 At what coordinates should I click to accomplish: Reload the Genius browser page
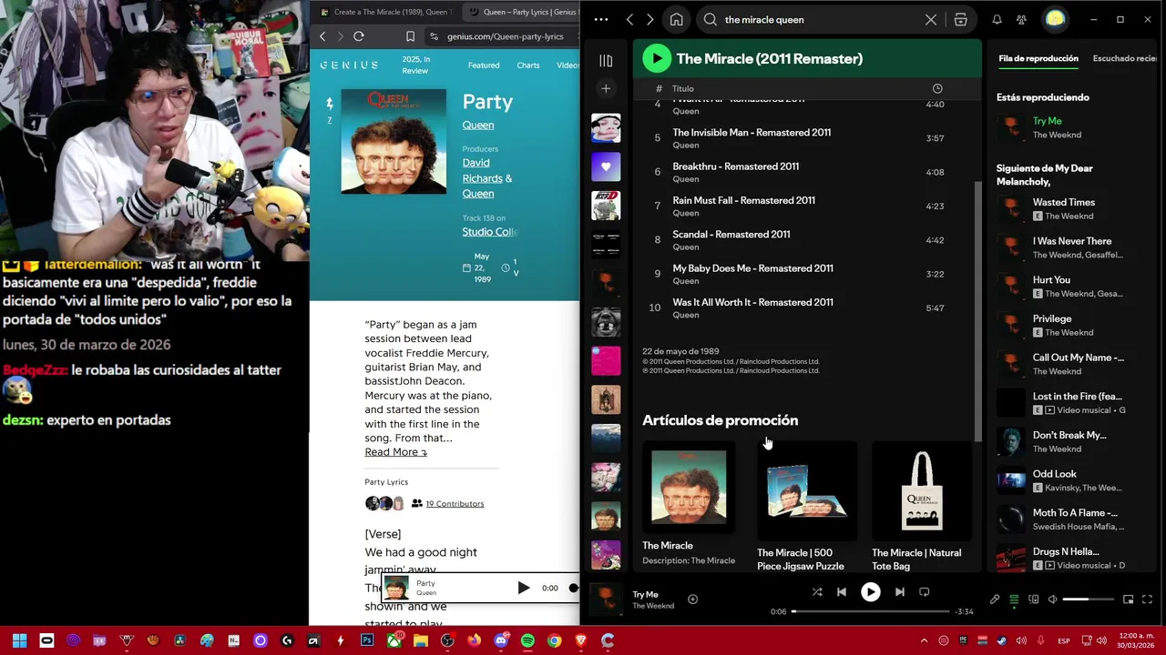(x=359, y=36)
